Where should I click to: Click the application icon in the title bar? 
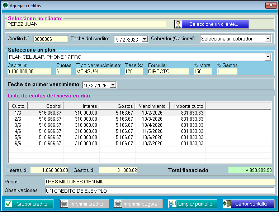(5, 6)
